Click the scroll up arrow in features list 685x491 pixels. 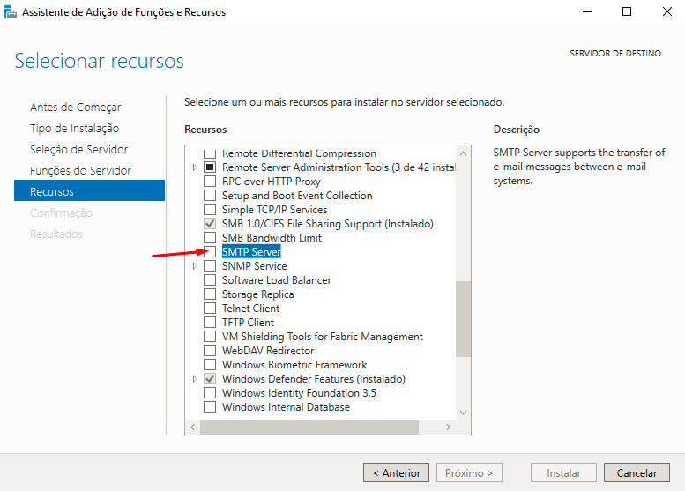(463, 153)
